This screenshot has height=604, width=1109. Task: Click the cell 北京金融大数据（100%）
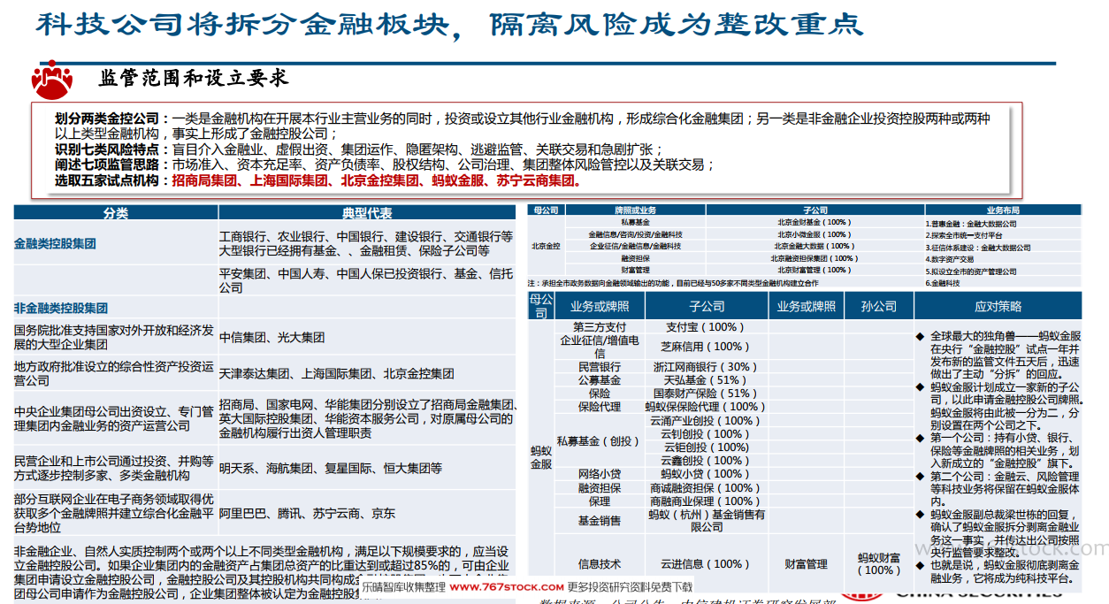(814, 246)
